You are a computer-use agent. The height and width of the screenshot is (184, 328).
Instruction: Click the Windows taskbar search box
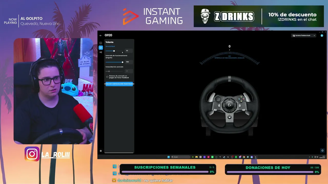181,157
